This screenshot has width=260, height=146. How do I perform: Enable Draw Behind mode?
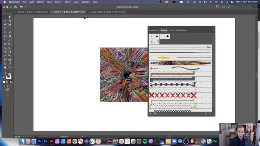(x=7, y=86)
